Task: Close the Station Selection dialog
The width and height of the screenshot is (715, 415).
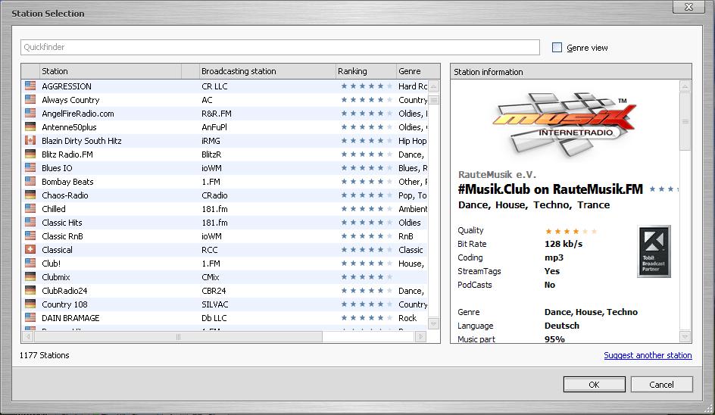Action: 688,7
